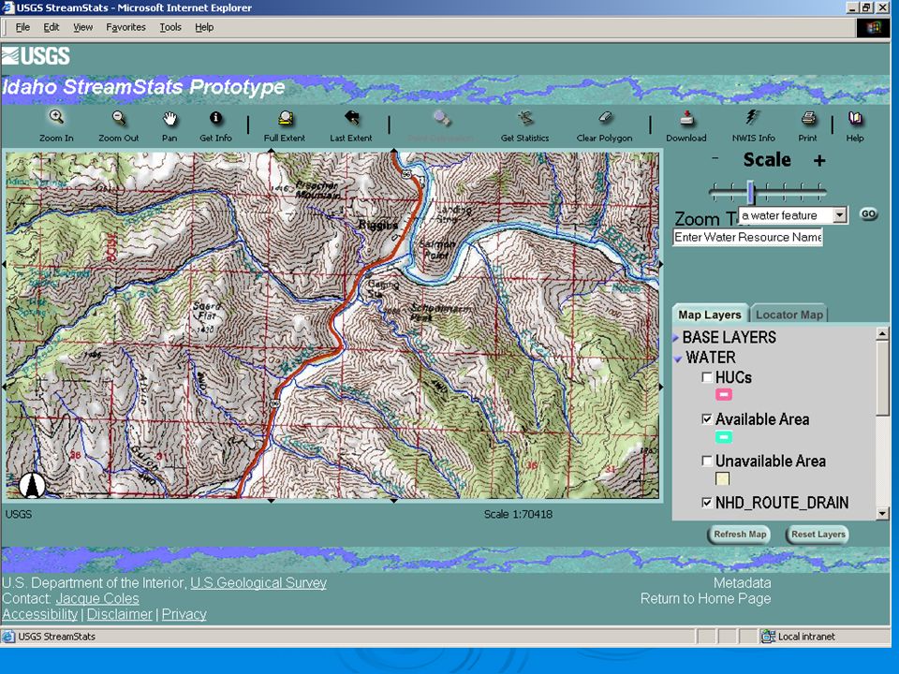Open the Disclaimer link
Viewport: 899px width, 674px height.
[x=119, y=614]
